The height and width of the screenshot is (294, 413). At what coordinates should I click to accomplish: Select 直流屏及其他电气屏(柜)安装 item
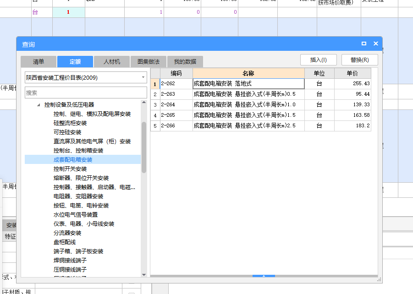pos(92,142)
